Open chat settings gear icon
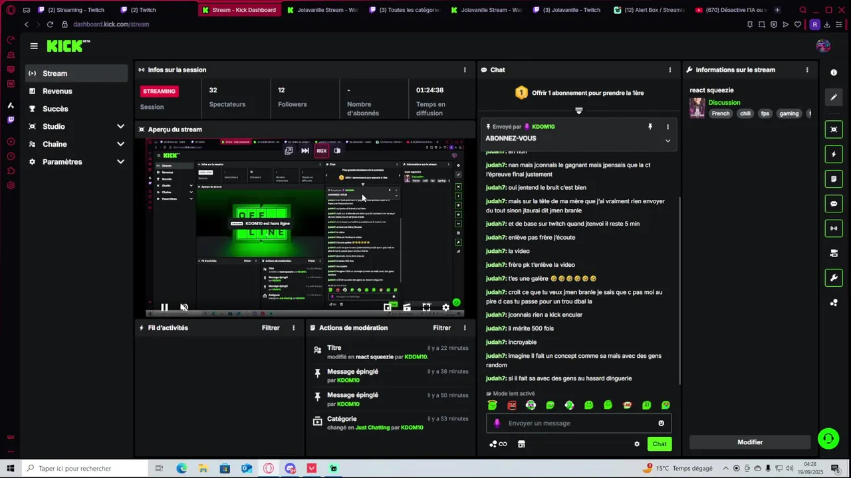851x478 pixels. tap(637, 444)
